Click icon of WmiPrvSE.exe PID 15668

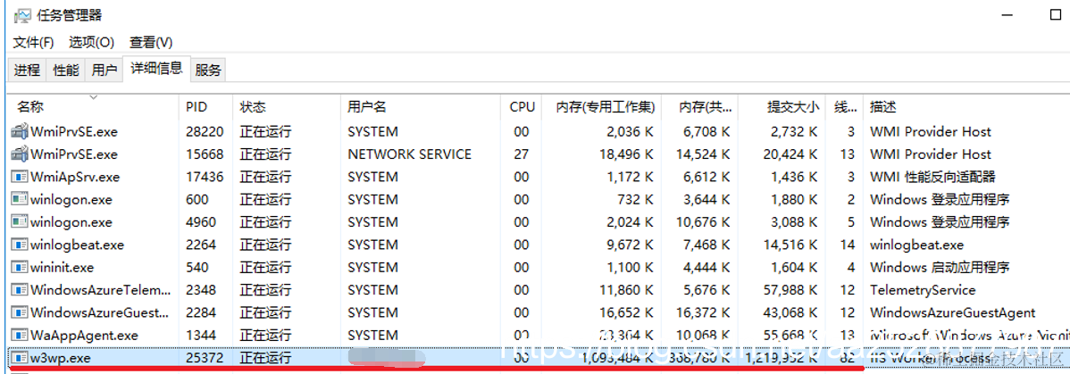(20, 154)
